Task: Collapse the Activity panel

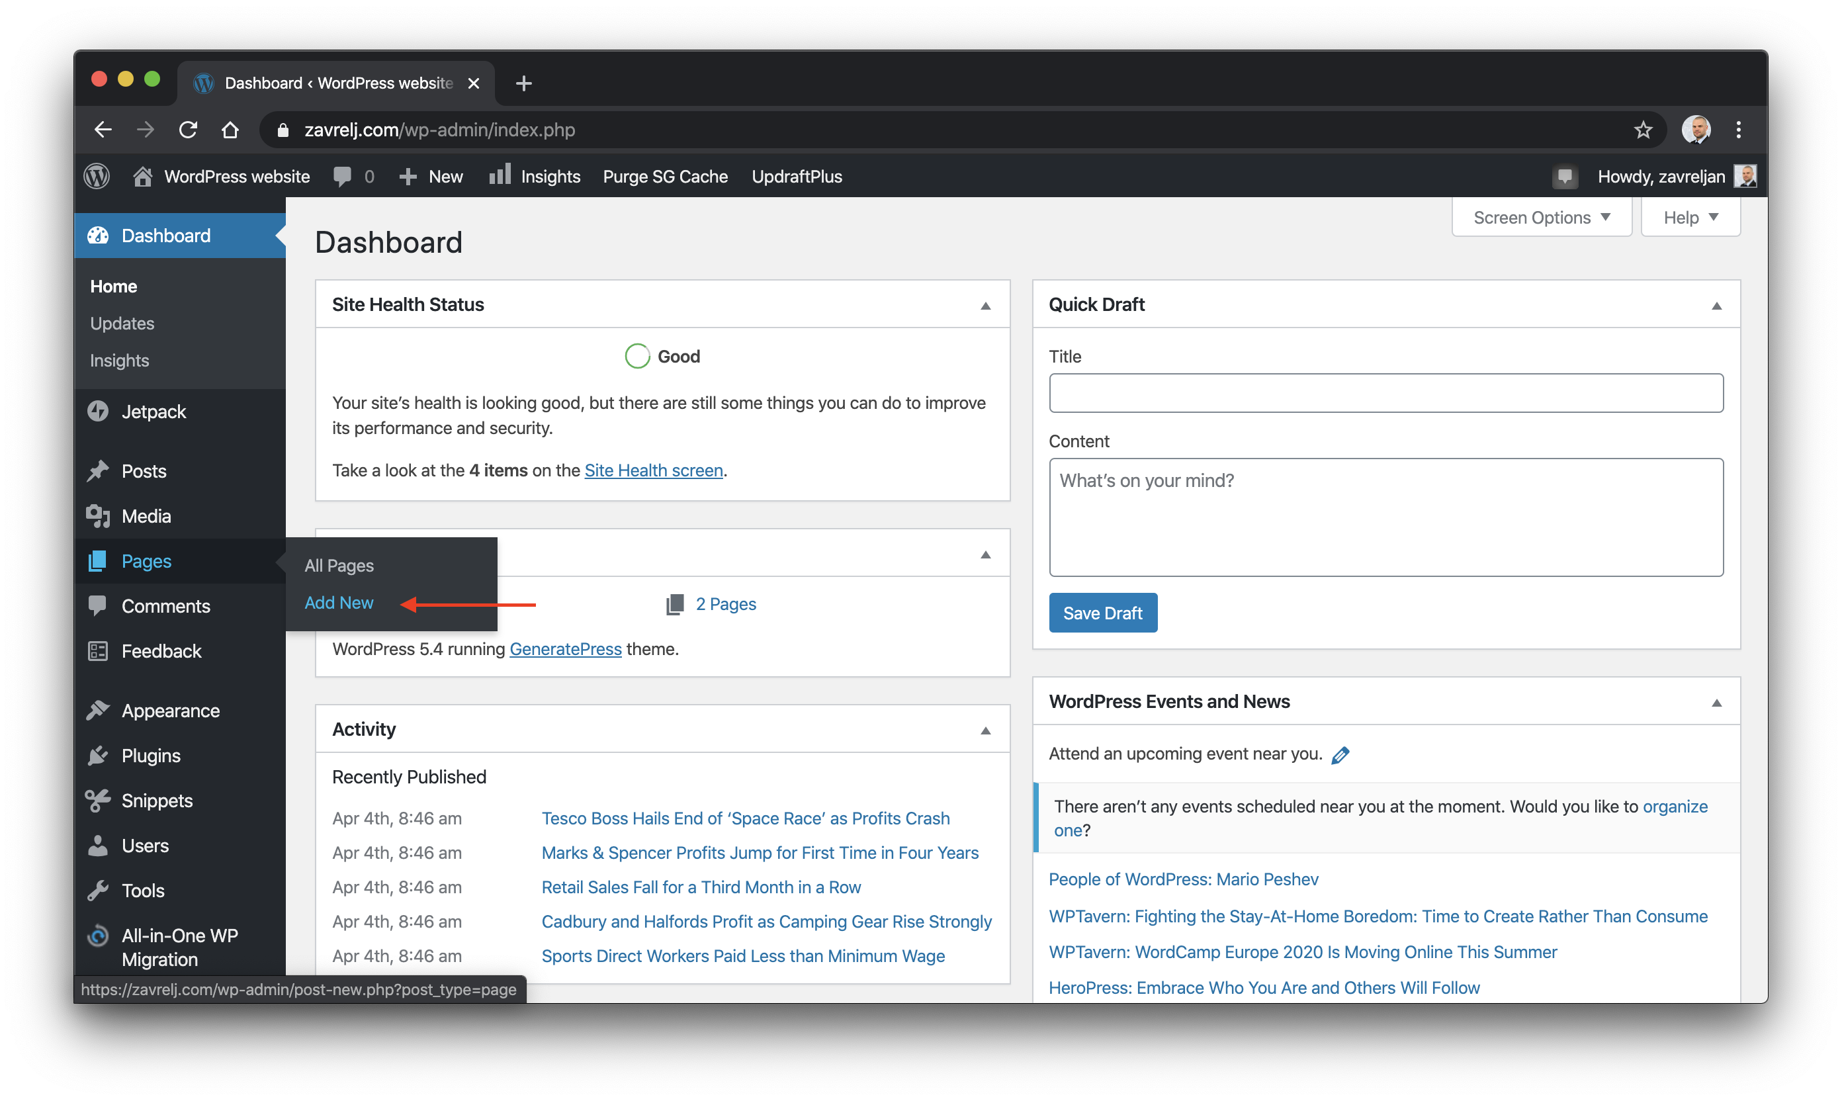Action: (985, 730)
